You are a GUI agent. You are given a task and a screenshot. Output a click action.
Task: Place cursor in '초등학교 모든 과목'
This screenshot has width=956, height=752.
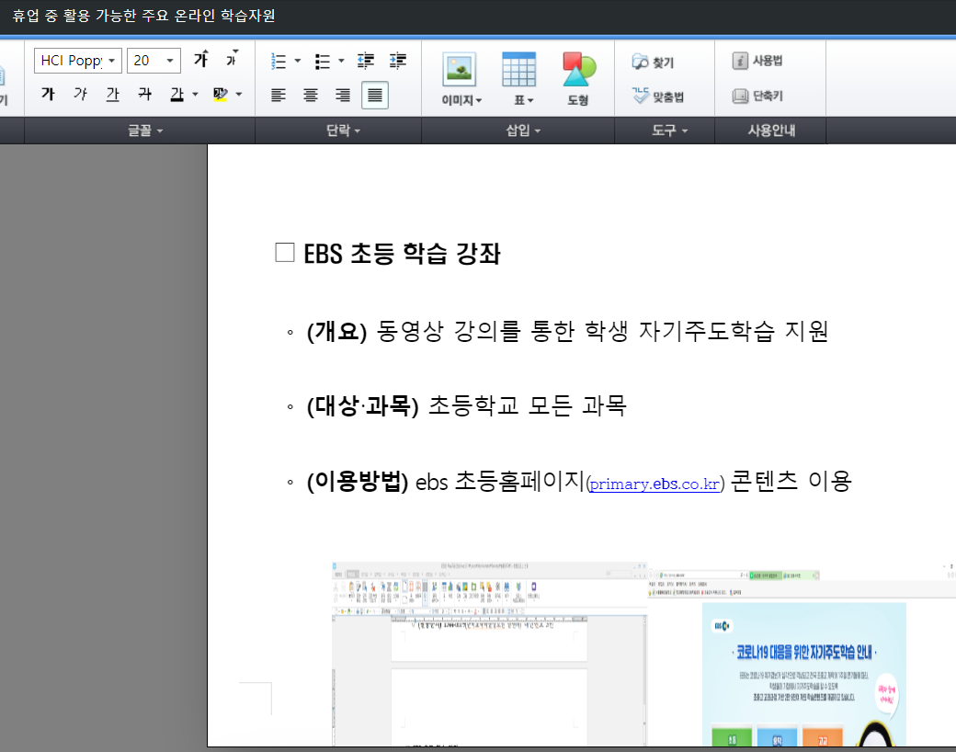528,405
